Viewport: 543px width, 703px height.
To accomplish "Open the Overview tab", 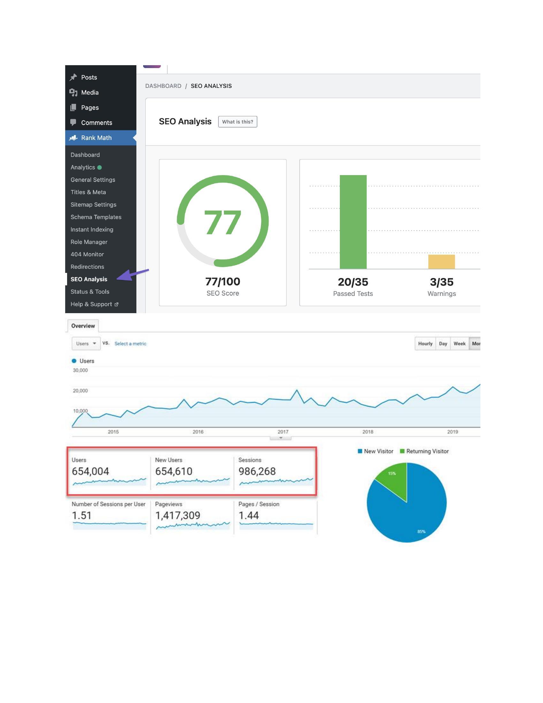I will click(x=83, y=326).
